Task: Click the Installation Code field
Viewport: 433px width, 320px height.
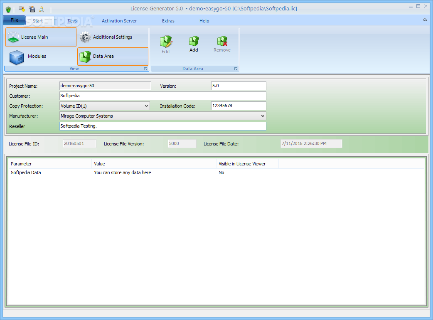Action: pos(239,106)
